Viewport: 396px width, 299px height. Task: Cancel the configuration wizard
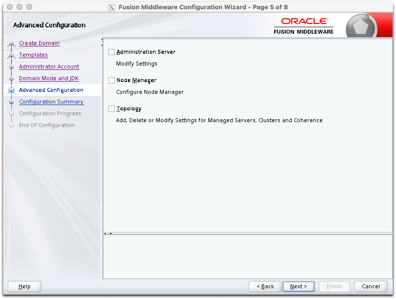(x=371, y=286)
